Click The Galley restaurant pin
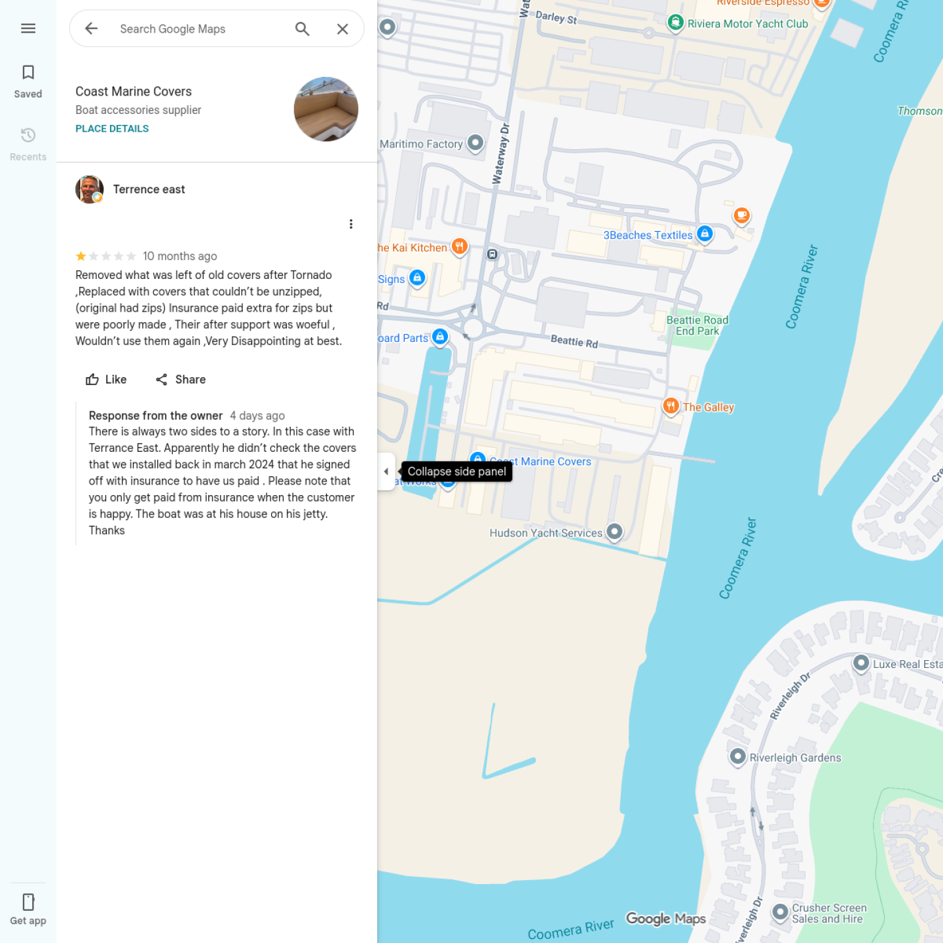Image resolution: width=943 pixels, height=943 pixels. coord(671,406)
